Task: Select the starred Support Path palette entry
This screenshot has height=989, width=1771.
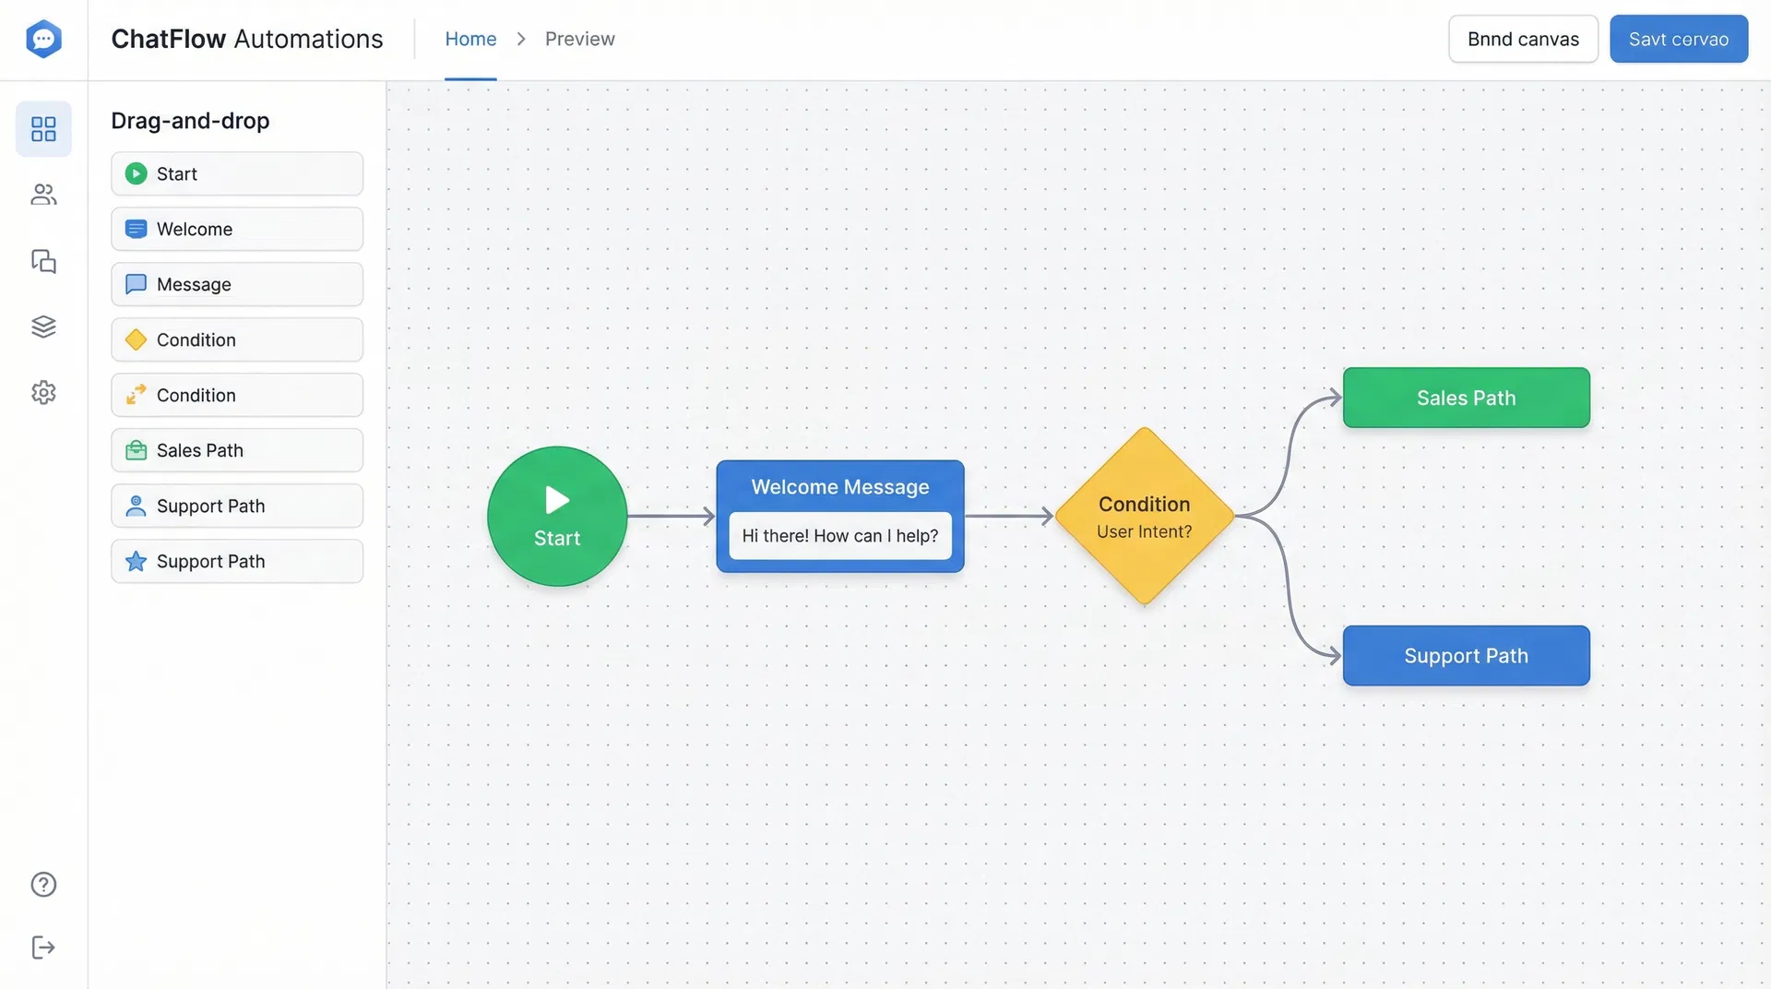Action: click(236, 561)
